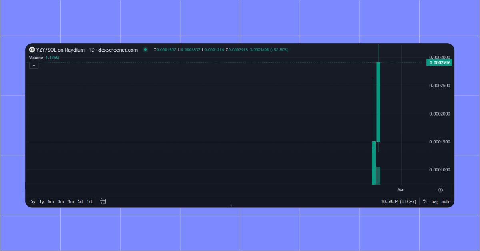Image resolution: width=480 pixels, height=251 pixels.
Task: Click the 0.0002916 current price label
Action: (440, 63)
